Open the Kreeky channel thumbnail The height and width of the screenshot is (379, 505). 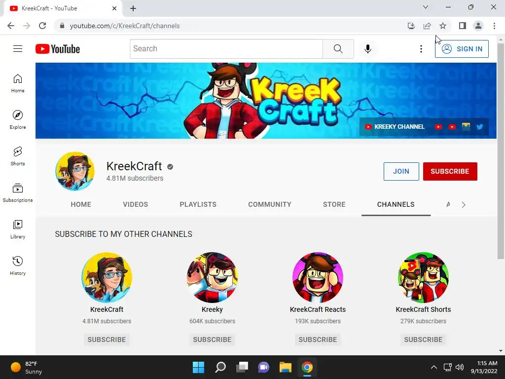212,277
